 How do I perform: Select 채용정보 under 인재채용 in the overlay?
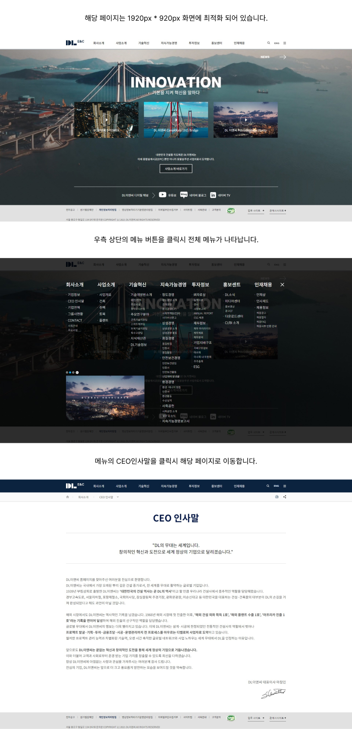tap(262, 307)
